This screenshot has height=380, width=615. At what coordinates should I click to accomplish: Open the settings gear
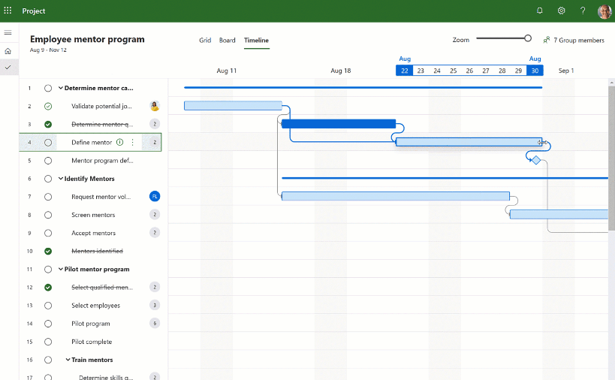[x=561, y=11]
